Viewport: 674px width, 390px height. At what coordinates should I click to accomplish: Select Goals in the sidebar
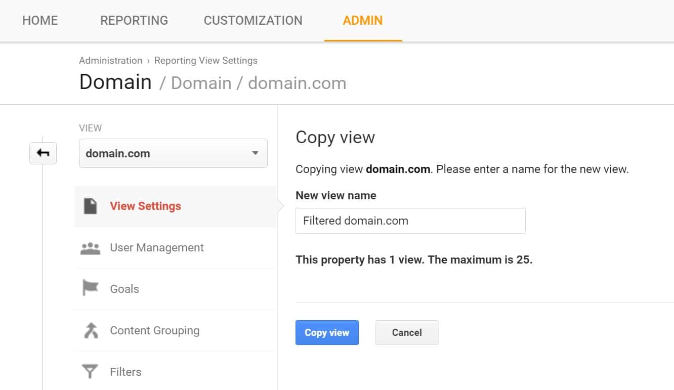(x=124, y=289)
